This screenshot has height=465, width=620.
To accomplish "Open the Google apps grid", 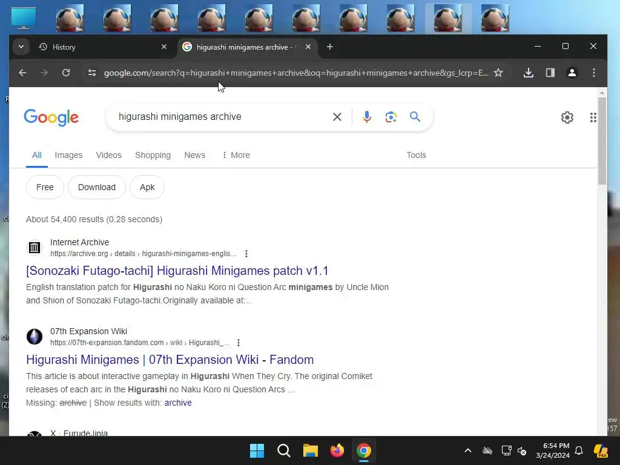I will (593, 117).
